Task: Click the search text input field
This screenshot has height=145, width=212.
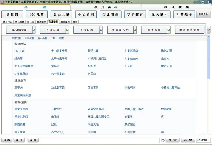Action: click(100, 140)
